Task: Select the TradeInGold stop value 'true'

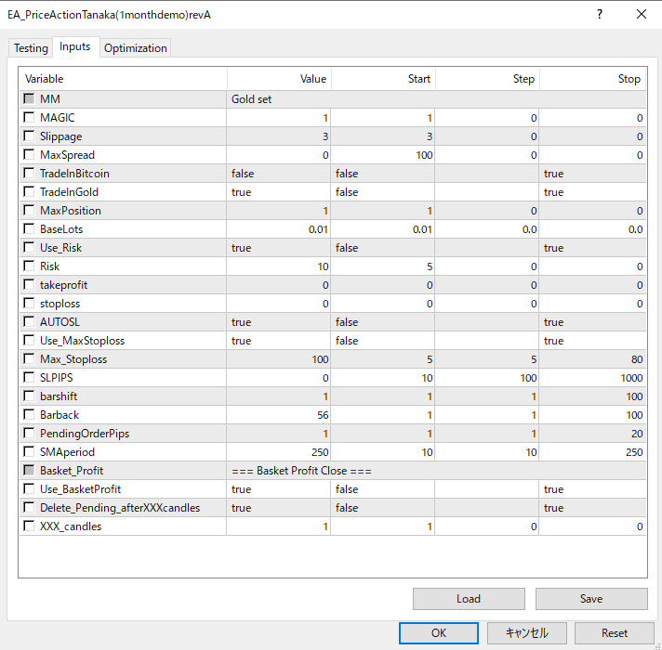Action: [592, 192]
